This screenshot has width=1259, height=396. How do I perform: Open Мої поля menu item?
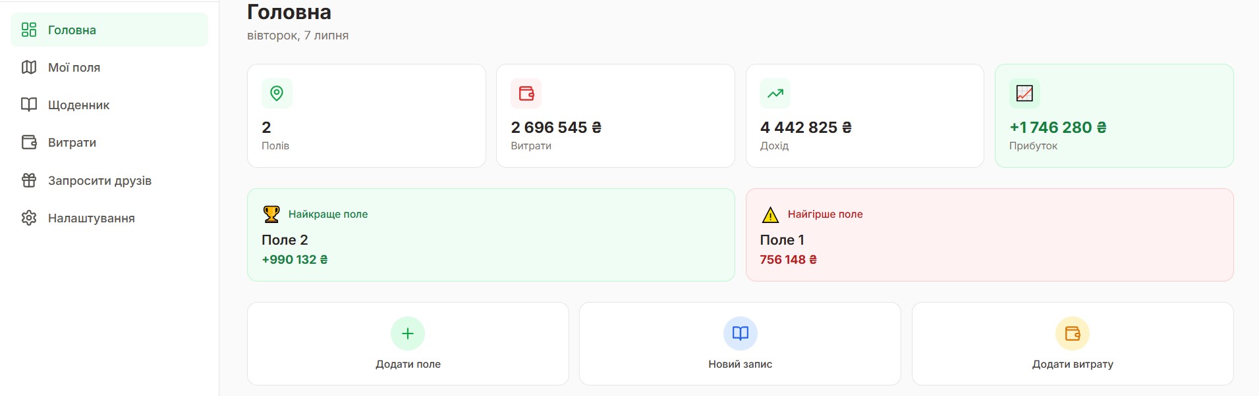(x=109, y=67)
